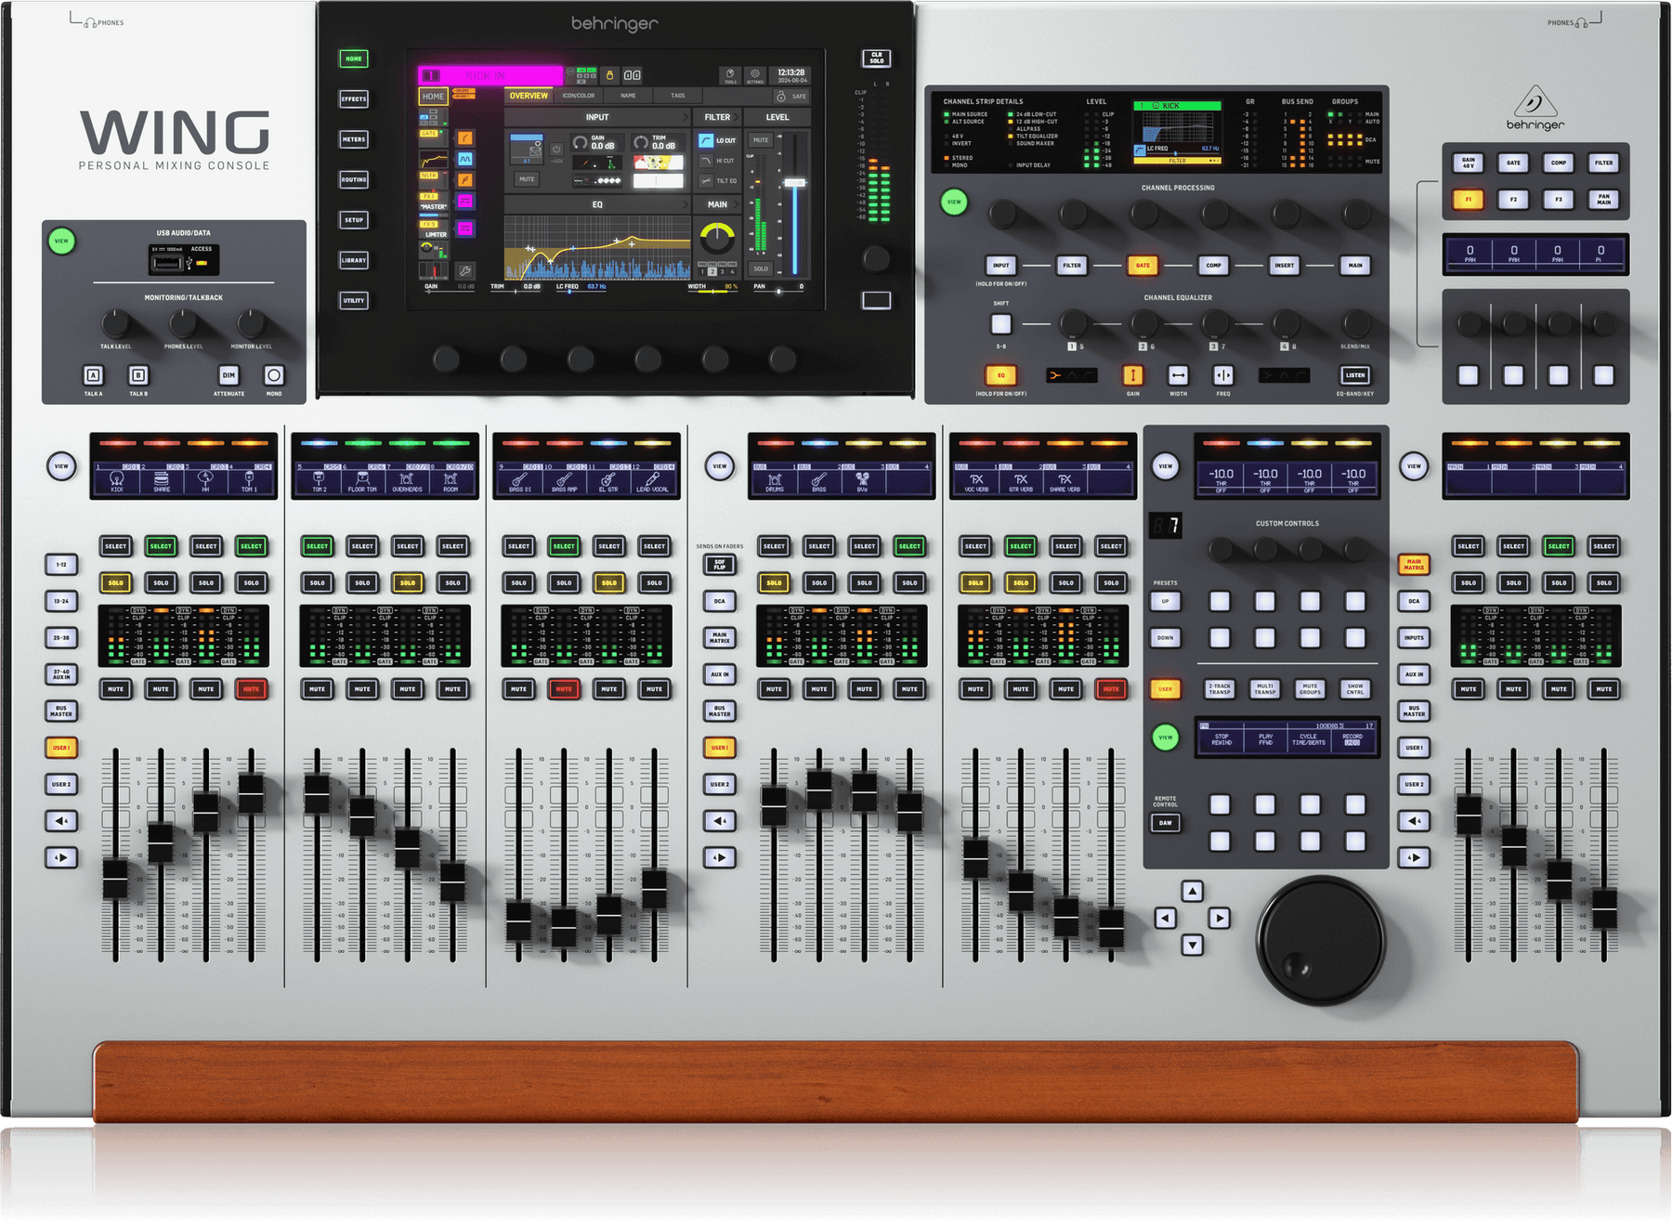Tap the wrench icon on the touchscreen
This screenshot has width=1672, height=1227.
pyautogui.click(x=464, y=271)
